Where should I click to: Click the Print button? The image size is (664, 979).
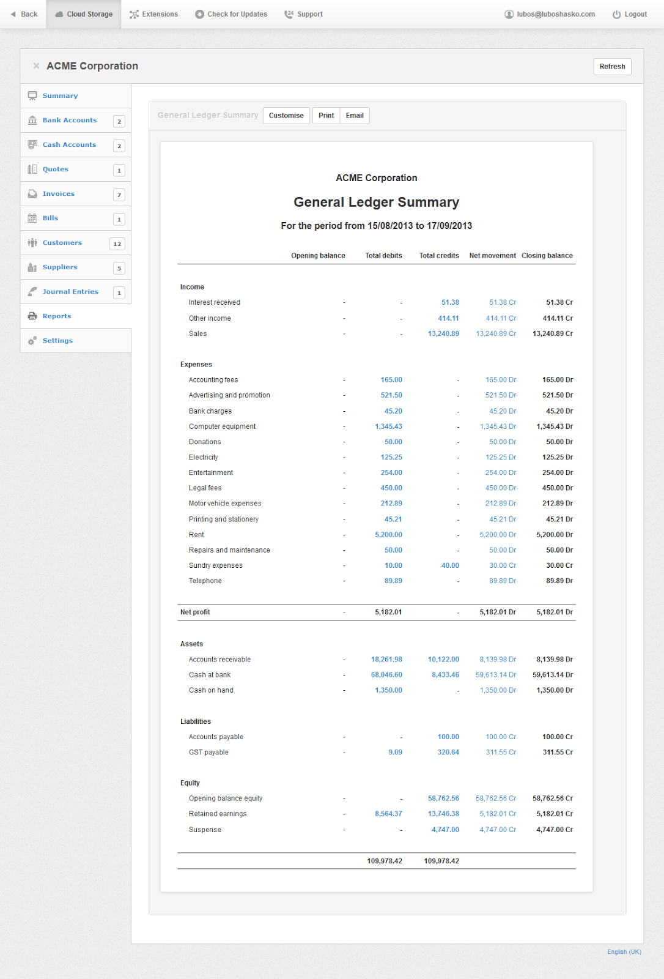(x=326, y=116)
